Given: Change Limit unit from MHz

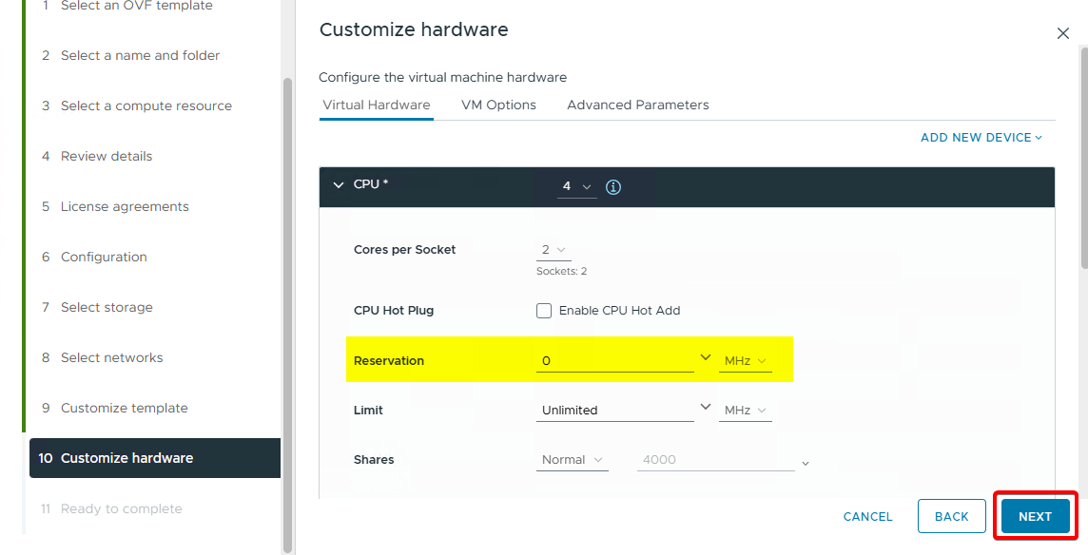Looking at the screenshot, I should click(745, 411).
